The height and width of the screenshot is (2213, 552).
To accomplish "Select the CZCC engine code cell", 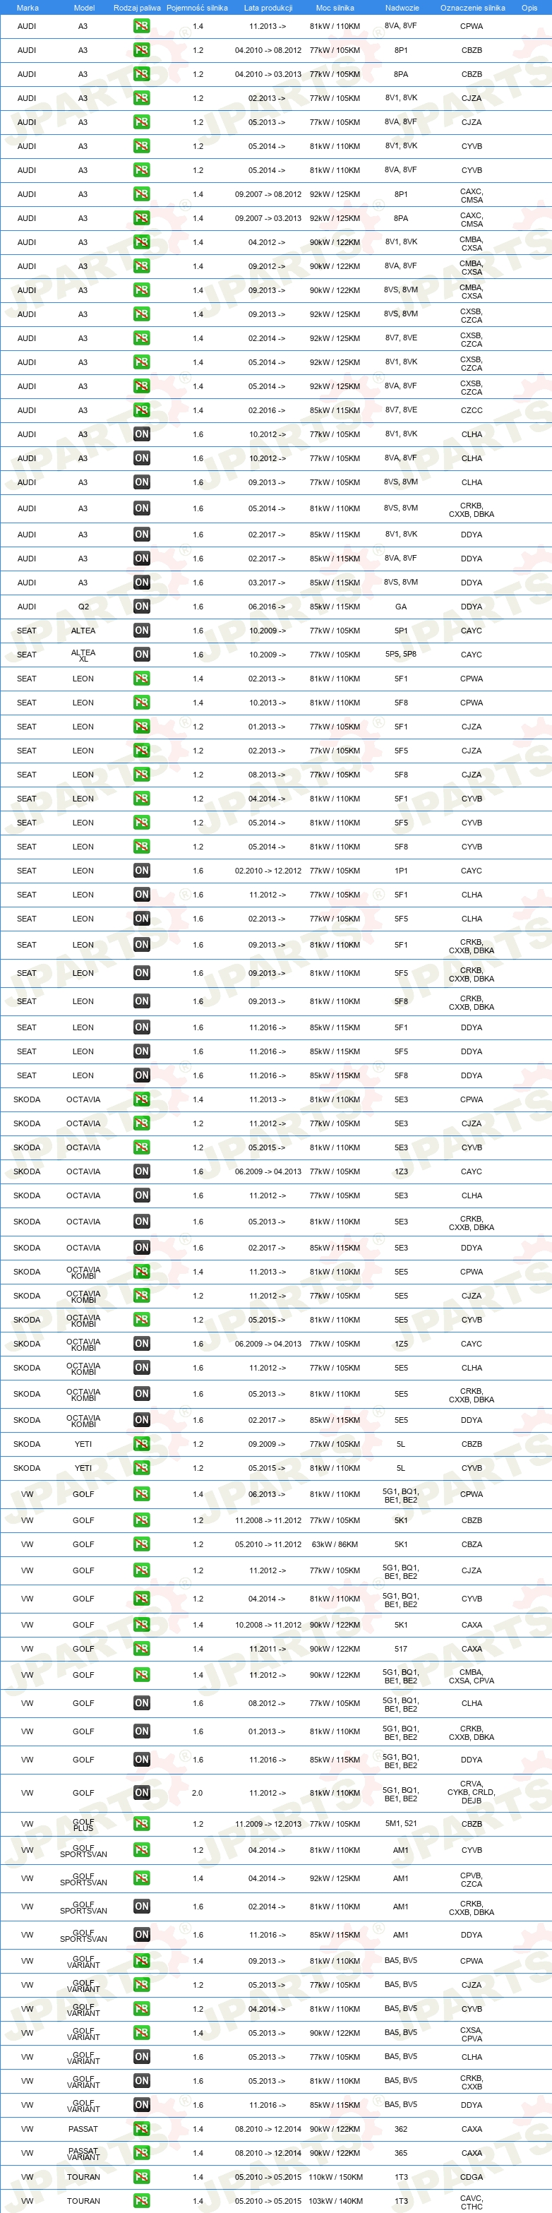I will (472, 411).
